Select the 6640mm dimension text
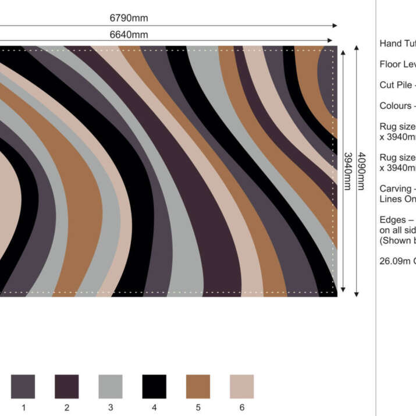The height and width of the screenshot is (416, 416). click(129, 35)
